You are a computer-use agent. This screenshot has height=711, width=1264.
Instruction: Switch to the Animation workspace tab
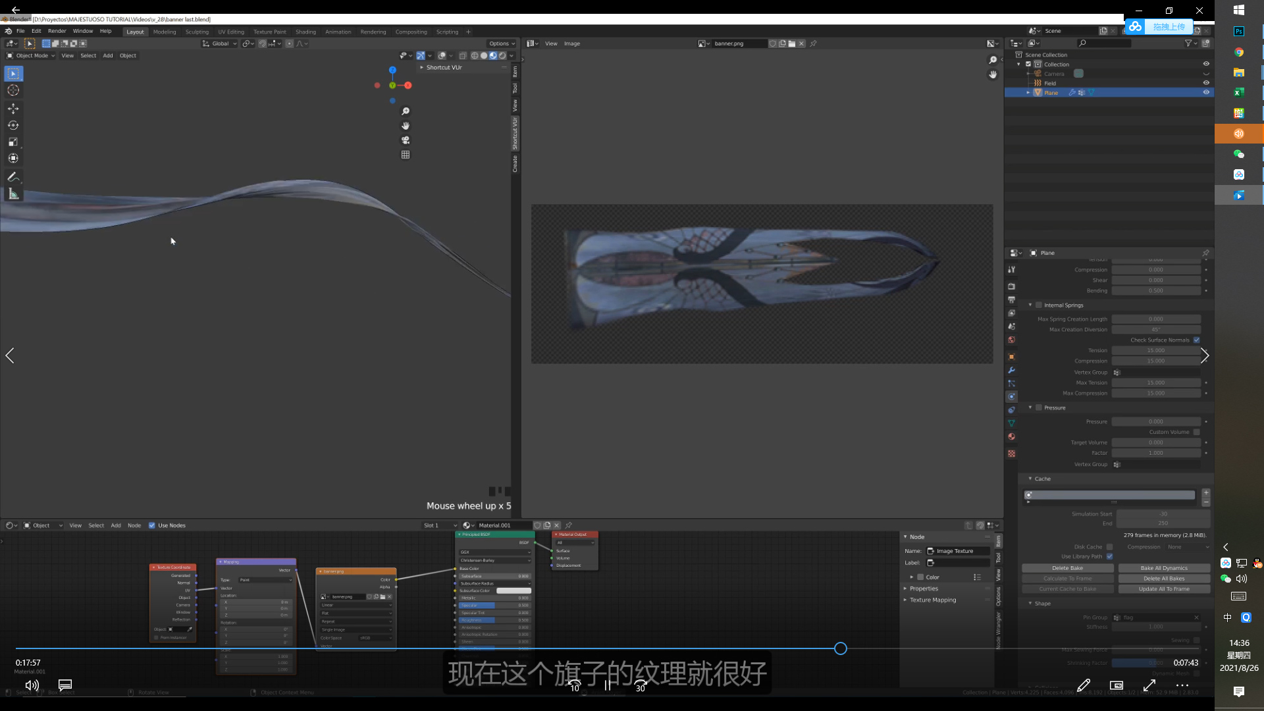coord(338,32)
